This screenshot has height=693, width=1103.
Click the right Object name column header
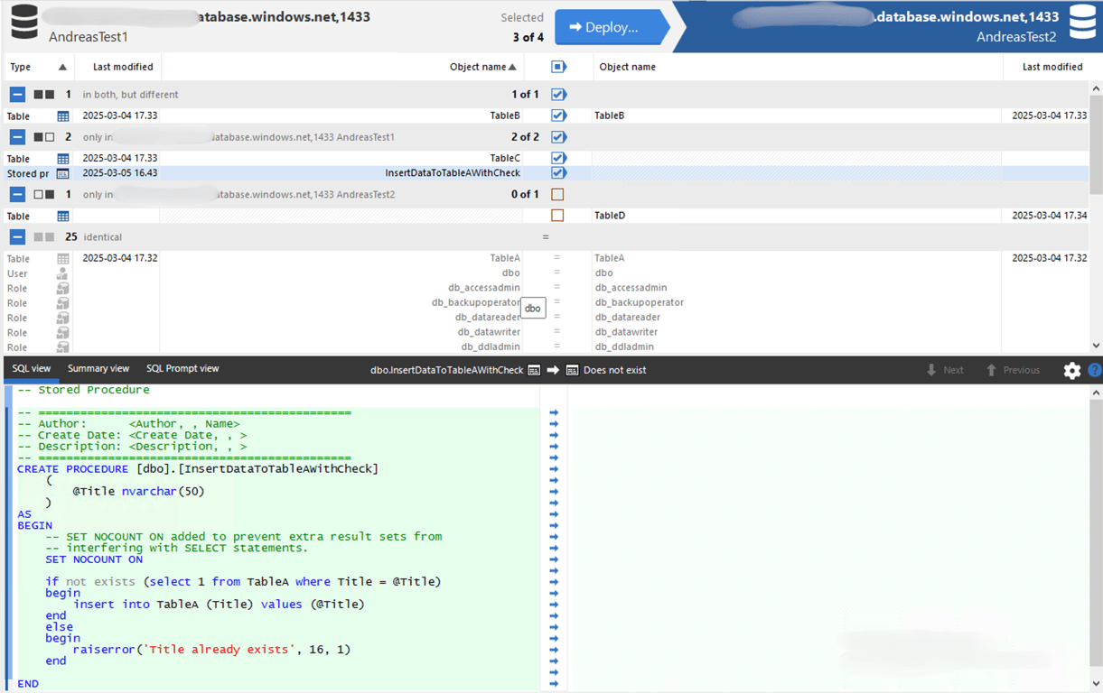(x=628, y=67)
